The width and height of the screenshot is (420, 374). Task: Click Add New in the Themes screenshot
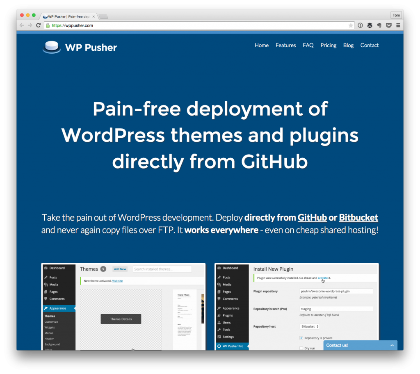(120, 269)
